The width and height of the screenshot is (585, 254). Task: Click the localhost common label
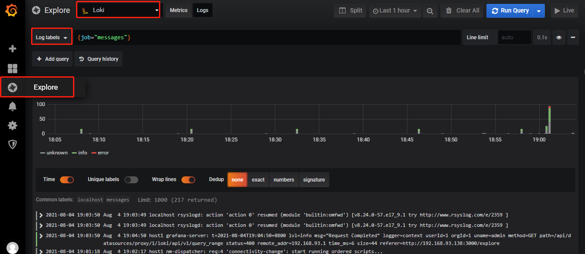(x=90, y=200)
